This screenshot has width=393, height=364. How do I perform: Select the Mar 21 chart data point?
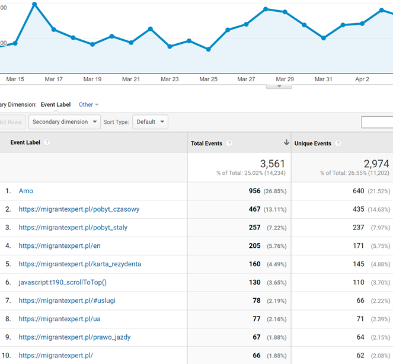coord(131,43)
